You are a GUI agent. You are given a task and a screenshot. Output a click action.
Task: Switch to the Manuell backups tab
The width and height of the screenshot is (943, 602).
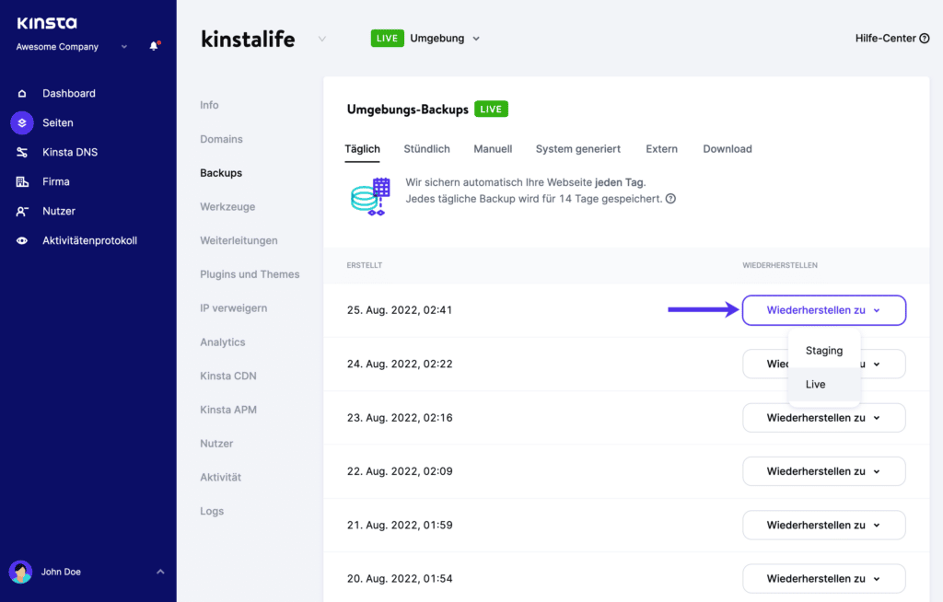pyautogui.click(x=493, y=149)
